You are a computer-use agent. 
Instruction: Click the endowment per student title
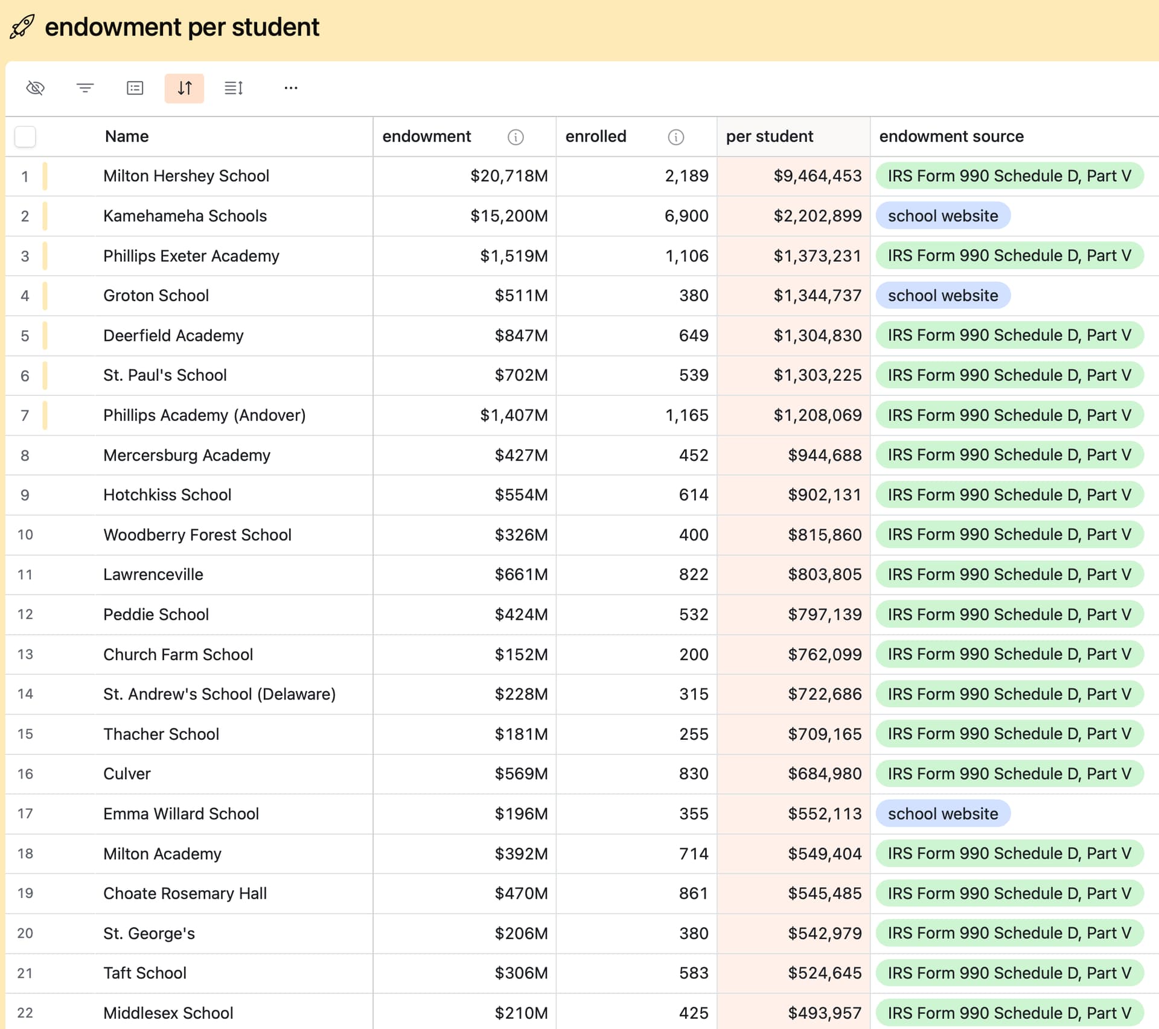182,27
